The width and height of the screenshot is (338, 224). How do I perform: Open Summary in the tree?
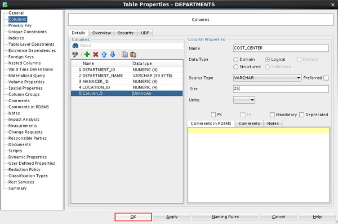pos(17,188)
